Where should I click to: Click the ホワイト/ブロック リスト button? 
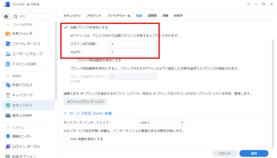click(85, 102)
